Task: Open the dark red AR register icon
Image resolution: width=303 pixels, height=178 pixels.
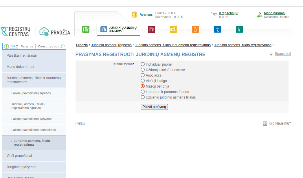Action: tap(151, 29)
